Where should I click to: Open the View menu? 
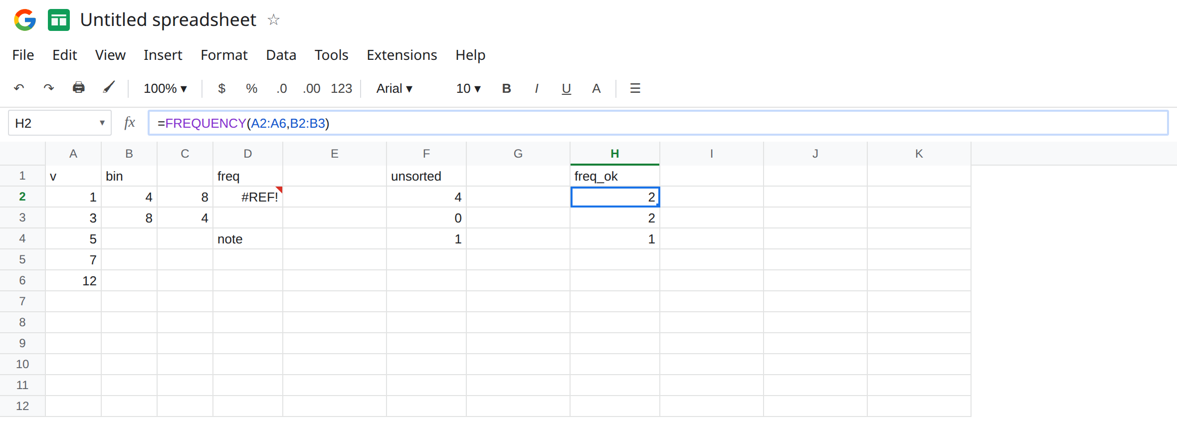[x=110, y=55]
